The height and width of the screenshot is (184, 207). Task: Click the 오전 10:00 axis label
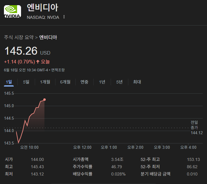coord(29,147)
